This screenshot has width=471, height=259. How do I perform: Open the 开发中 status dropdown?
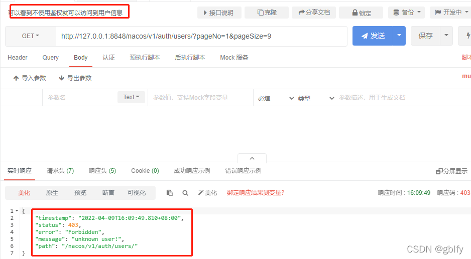point(451,13)
